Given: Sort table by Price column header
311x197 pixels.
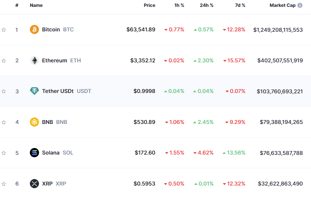Looking at the screenshot, I should click(x=150, y=5).
